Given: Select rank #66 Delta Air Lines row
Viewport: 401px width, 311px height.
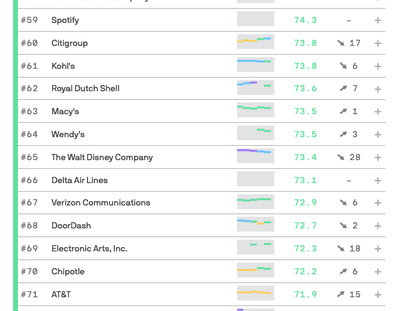Looking at the screenshot, I should (79, 180).
